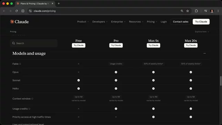Click the Fable row label

15,64
